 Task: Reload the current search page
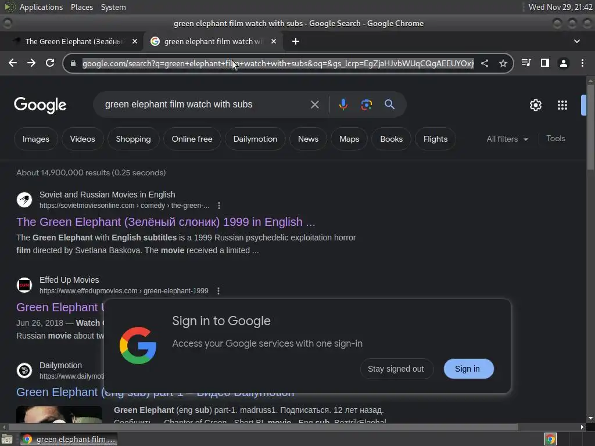tap(50, 63)
